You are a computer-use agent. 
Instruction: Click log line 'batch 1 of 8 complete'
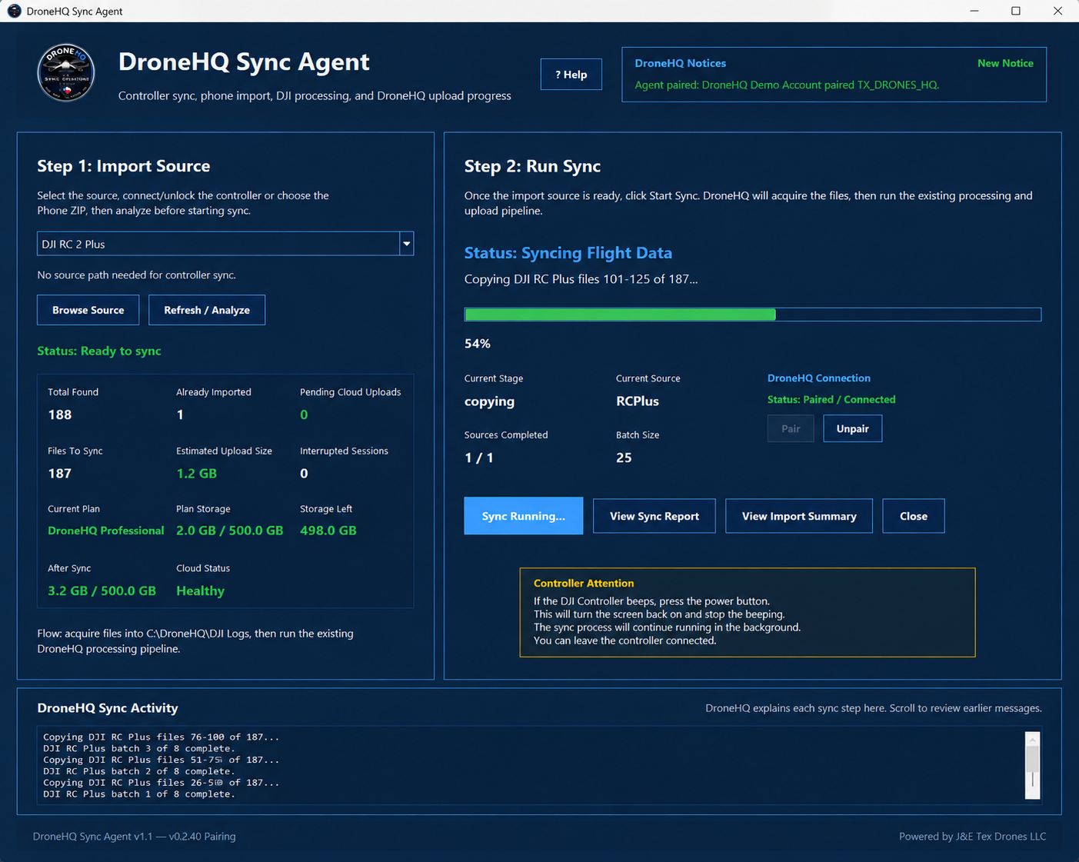(139, 794)
